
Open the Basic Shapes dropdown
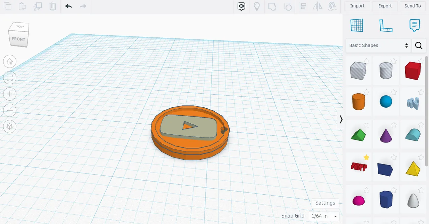378,45
